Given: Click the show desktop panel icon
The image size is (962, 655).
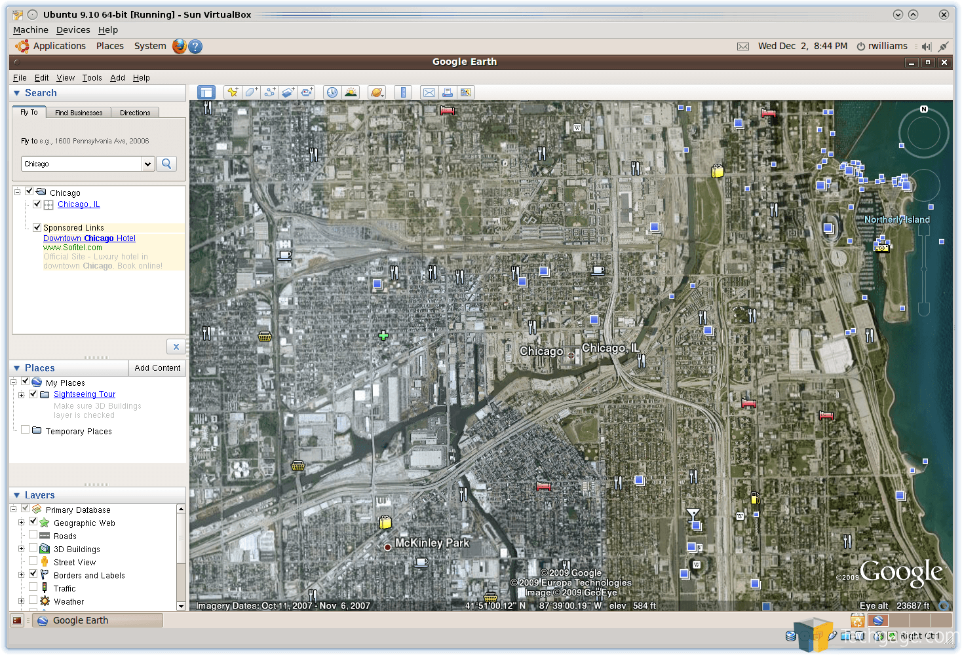Looking at the screenshot, I should (x=18, y=620).
